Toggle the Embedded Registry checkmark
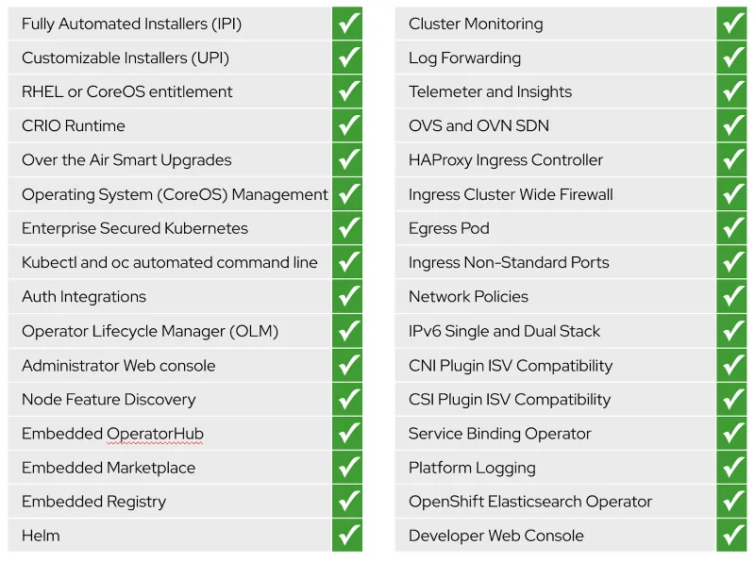 (347, 502)
